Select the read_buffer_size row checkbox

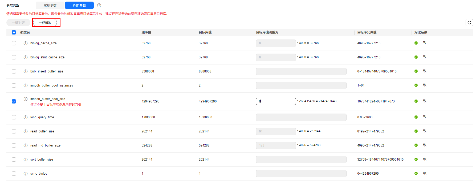click(x=14, y=131)
